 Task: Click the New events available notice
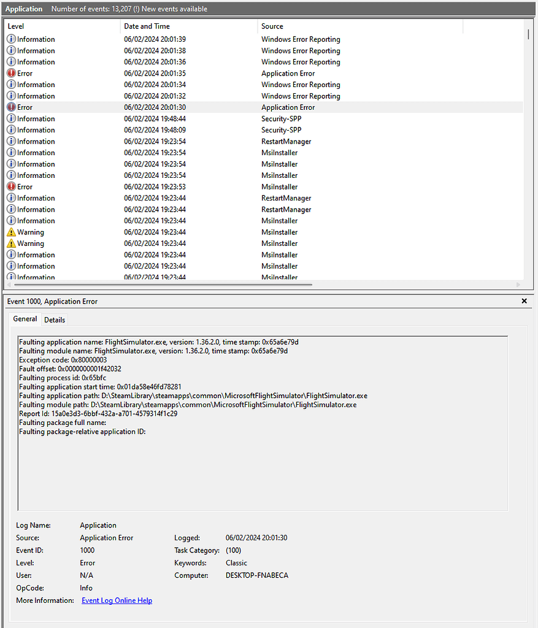164,9
